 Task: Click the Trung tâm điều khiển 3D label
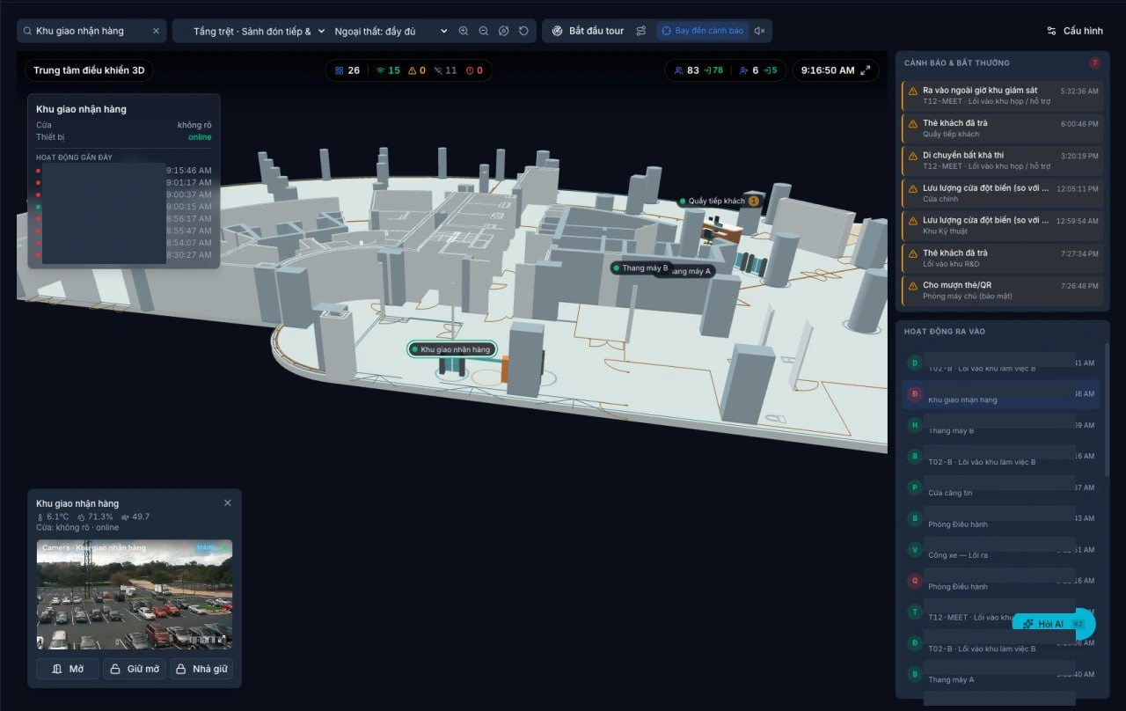click(88, 70)
